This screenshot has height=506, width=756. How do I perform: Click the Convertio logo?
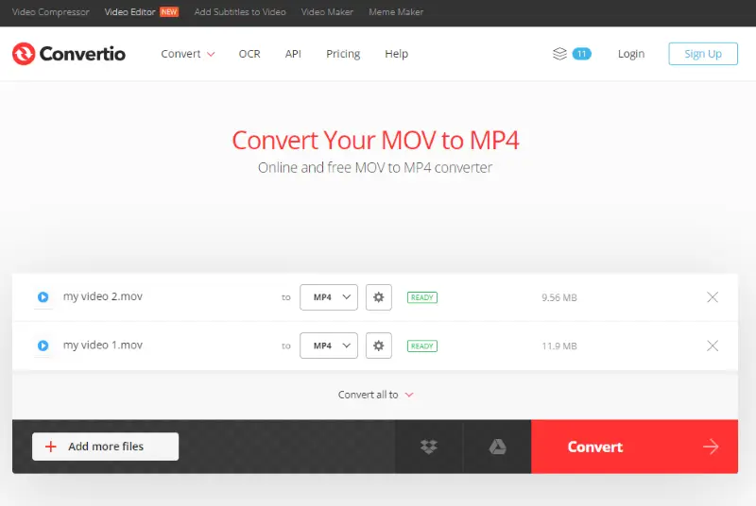coord(68,54)
